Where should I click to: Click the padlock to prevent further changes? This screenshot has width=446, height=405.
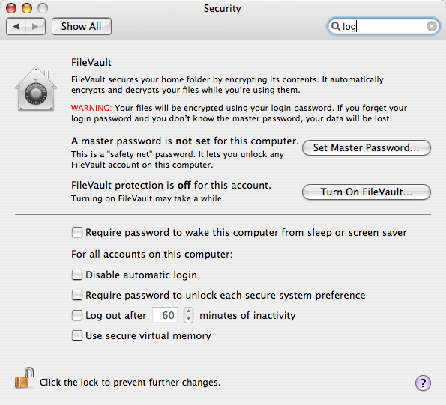coord(25,378)
